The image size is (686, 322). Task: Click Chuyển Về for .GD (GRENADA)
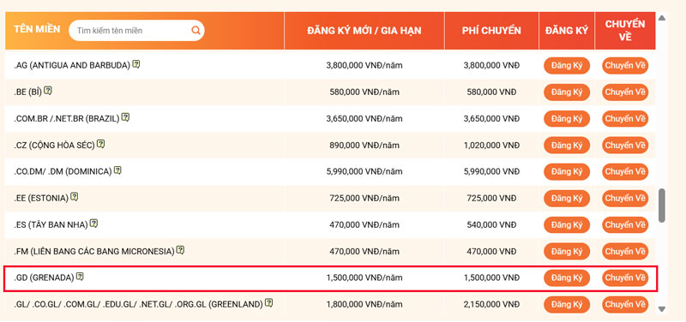tap(625, 277)
